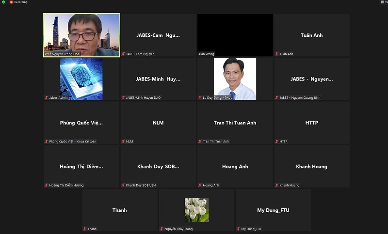Click the Jabes Admin chip brain image
The width and height of the screenshot is (388, 234).
click(x=81, y=78)
